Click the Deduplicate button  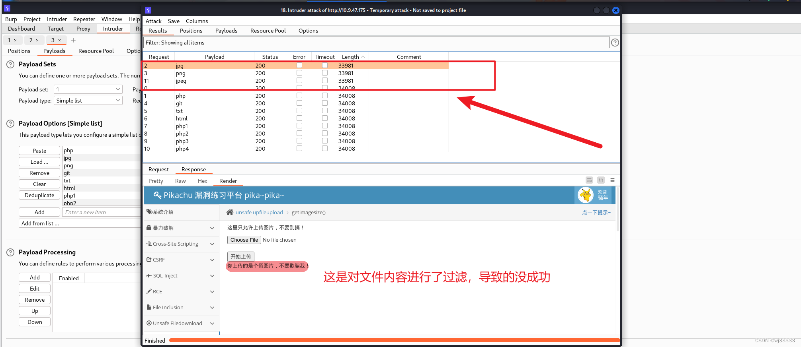(x=39, y=195)
